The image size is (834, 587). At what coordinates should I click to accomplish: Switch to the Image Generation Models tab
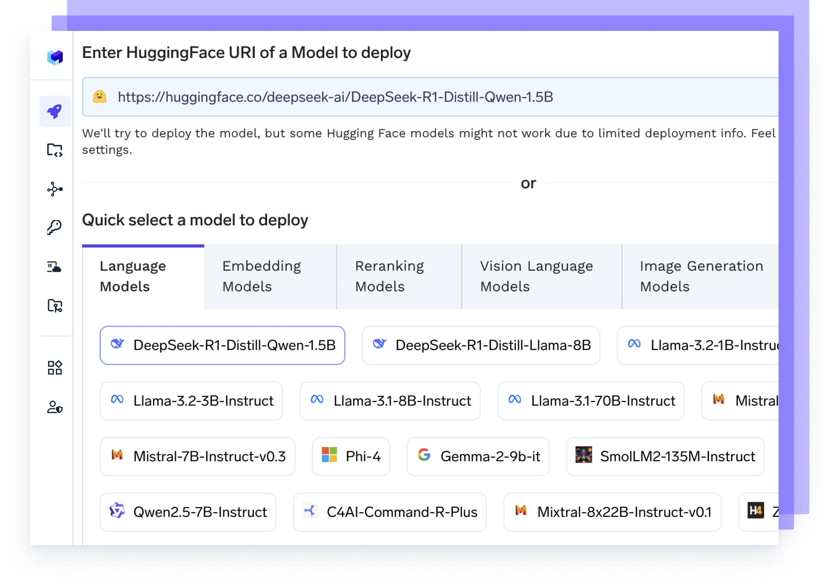coord(700,276)
